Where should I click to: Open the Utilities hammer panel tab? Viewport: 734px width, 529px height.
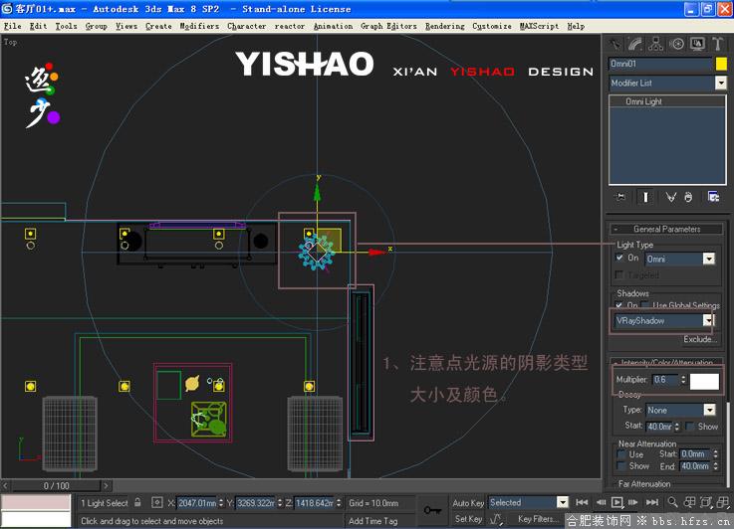tap(718, 44)
